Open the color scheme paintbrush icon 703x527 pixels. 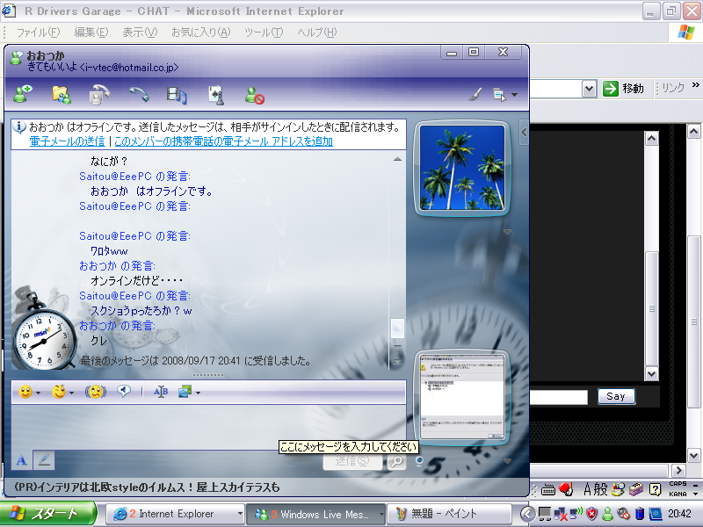tap(475, 93)
